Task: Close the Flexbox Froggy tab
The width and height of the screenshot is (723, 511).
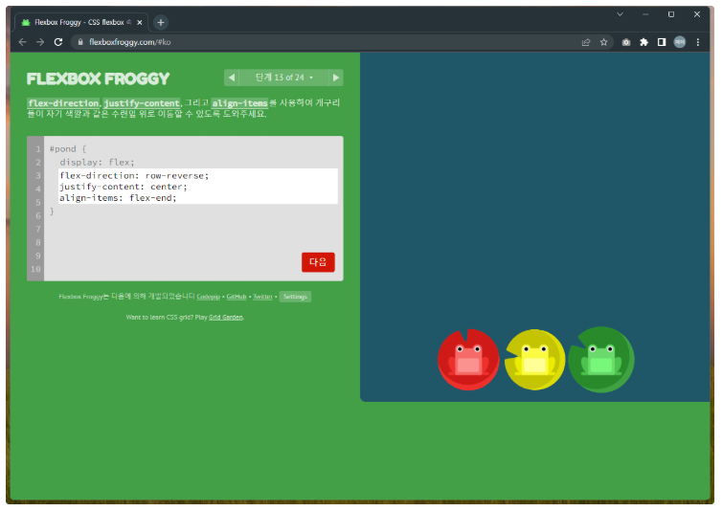Action: [x=140, y=22]
